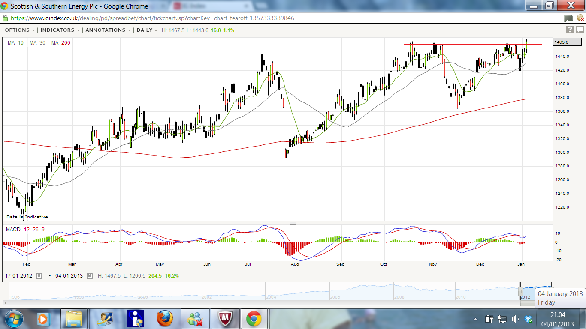This screenshot has height=329, width=586.
Task: Switch to Chrome taskbar icon
Action: tap(254, 319)
